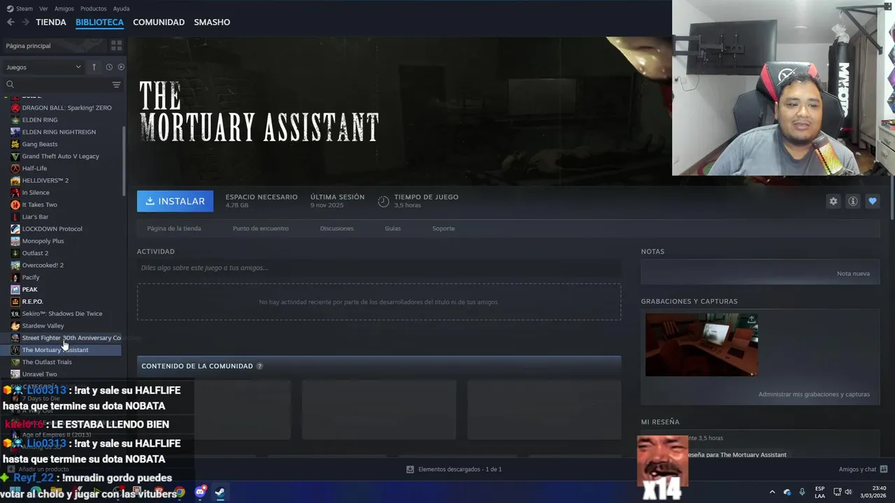Open the SMASHO profile tab
The width and height of the screenshot is (895, 503).
click(x=212, y=22)
